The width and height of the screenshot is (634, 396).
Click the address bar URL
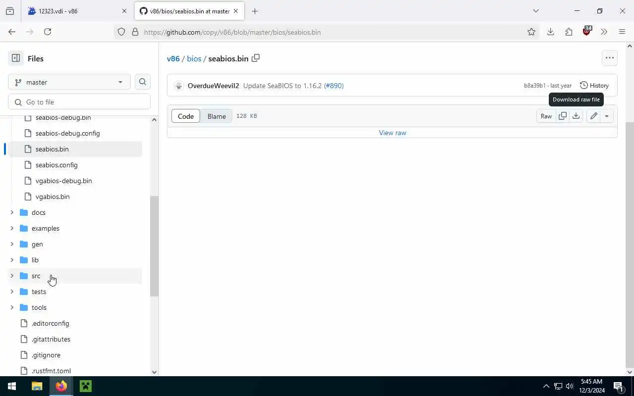click(x=232, y=32)
